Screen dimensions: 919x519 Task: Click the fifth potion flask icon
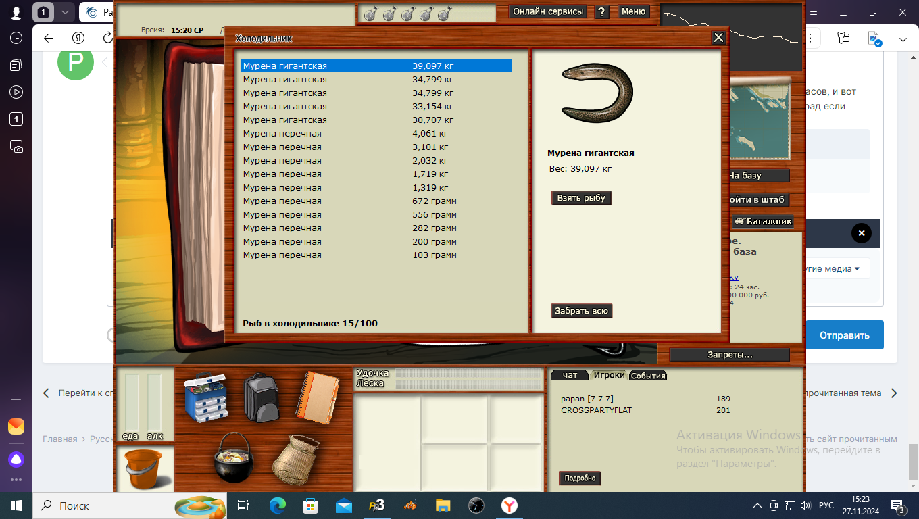(444, 13)
